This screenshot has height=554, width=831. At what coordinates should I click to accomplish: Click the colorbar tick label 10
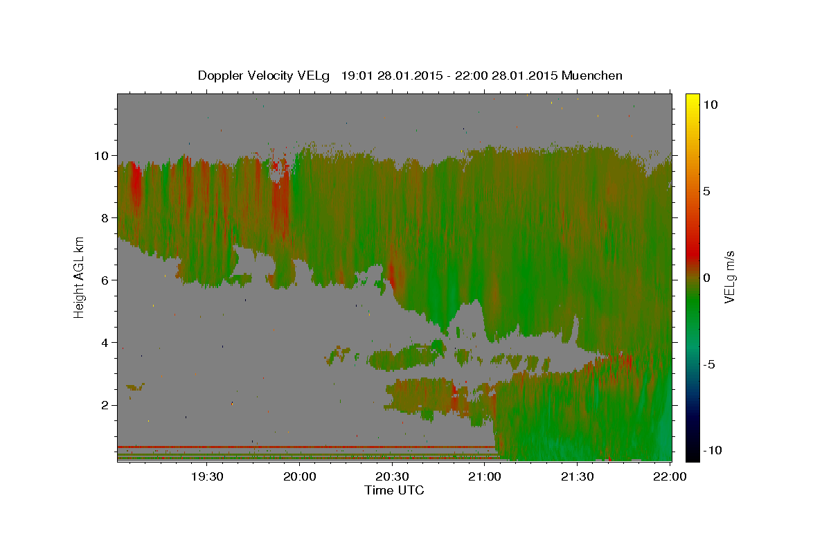[x=710, y=104]
